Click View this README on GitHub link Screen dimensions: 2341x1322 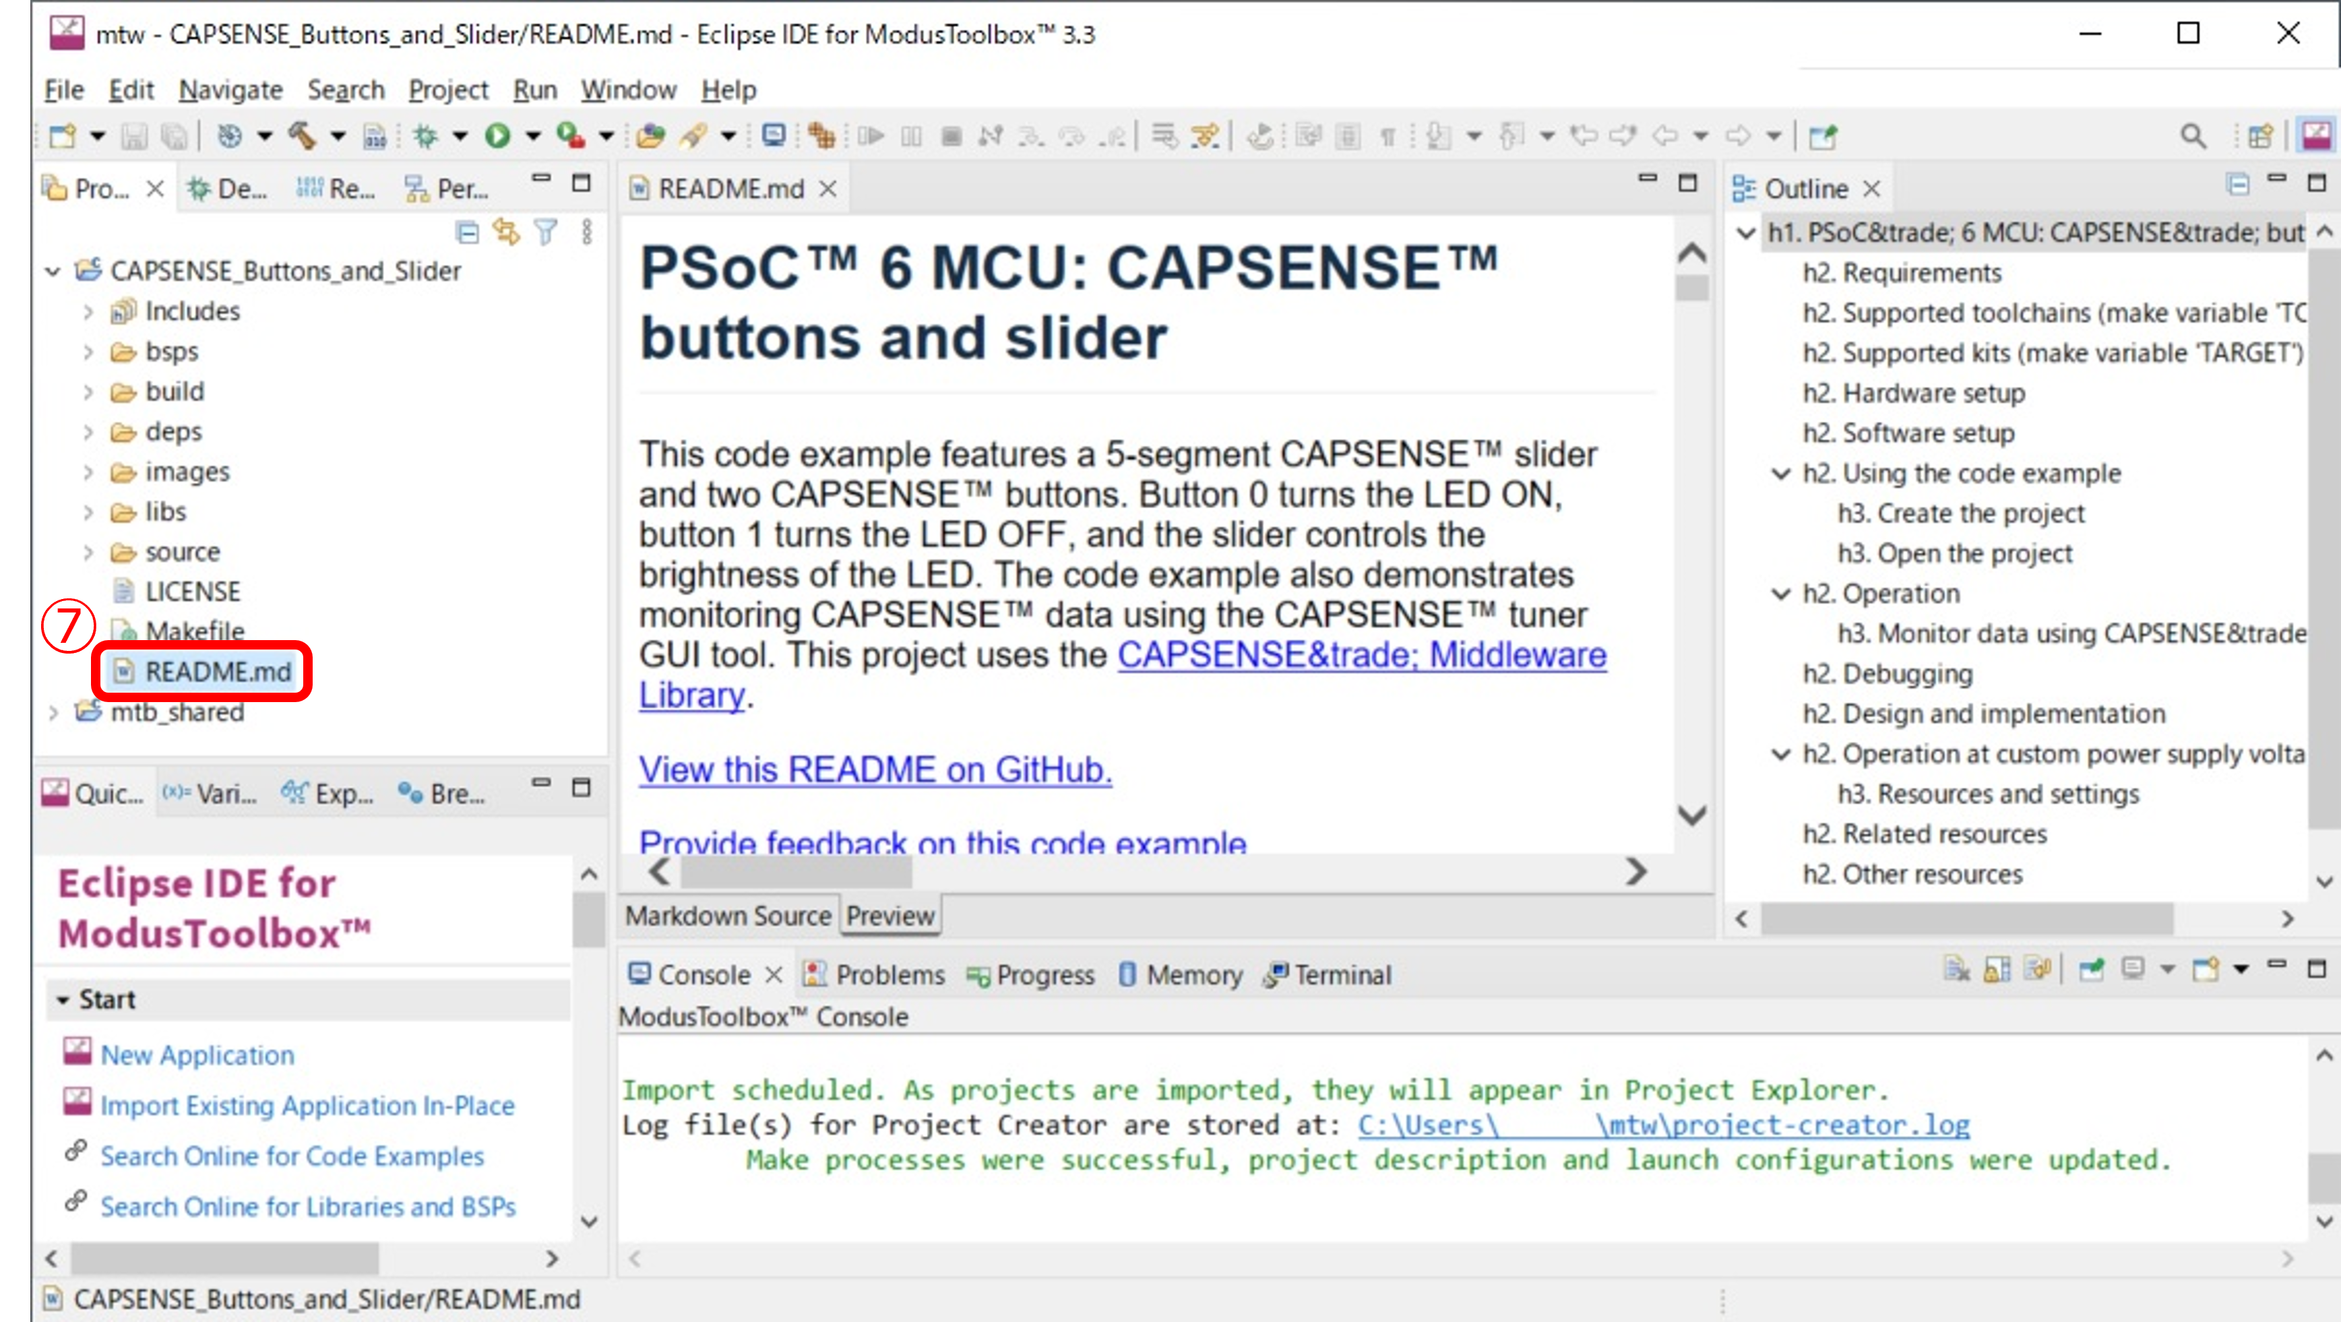[x=875, y=769]
